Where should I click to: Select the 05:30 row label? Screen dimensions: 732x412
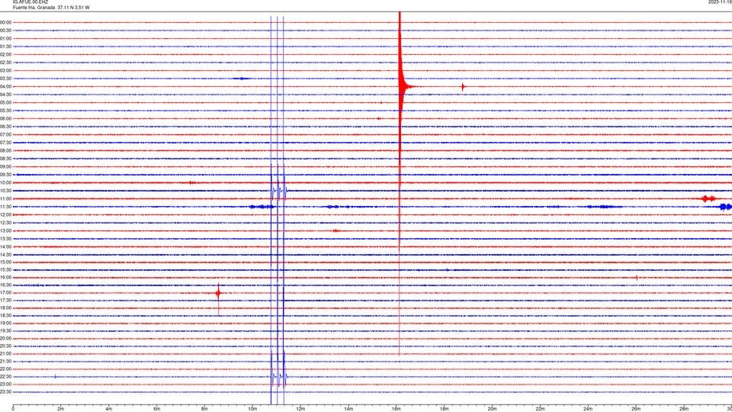tap(6, 110)
